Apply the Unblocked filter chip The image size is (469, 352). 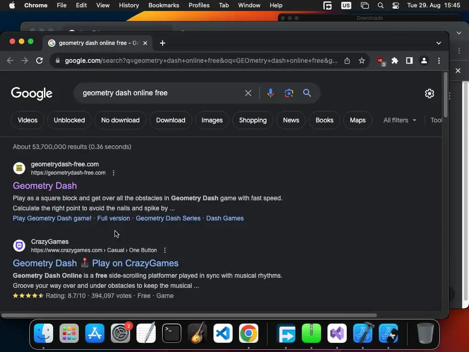coord(70,121)
